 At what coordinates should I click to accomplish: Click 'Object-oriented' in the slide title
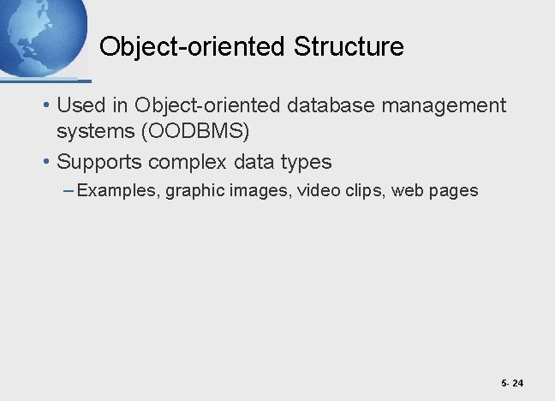tap(193, 46)
